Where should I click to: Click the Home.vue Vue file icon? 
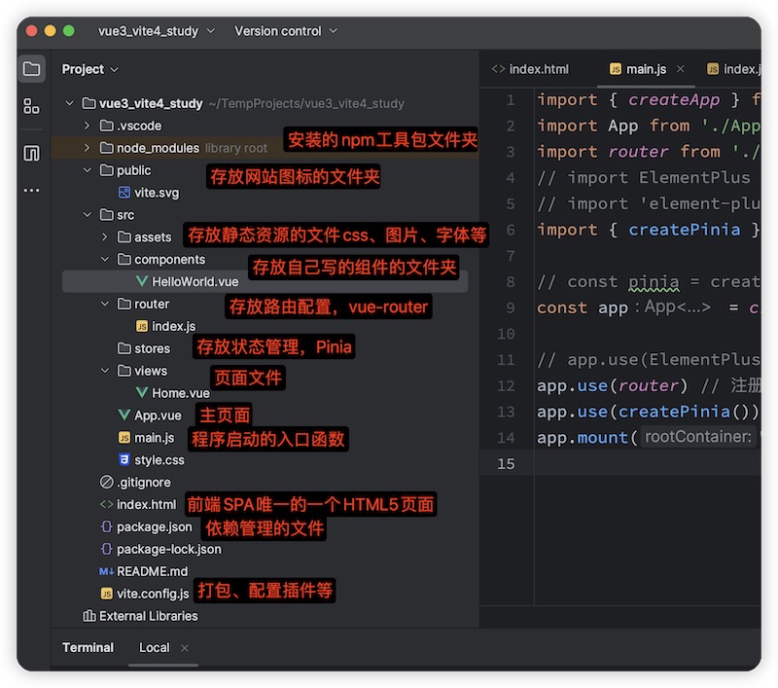[x=142, y=392]
